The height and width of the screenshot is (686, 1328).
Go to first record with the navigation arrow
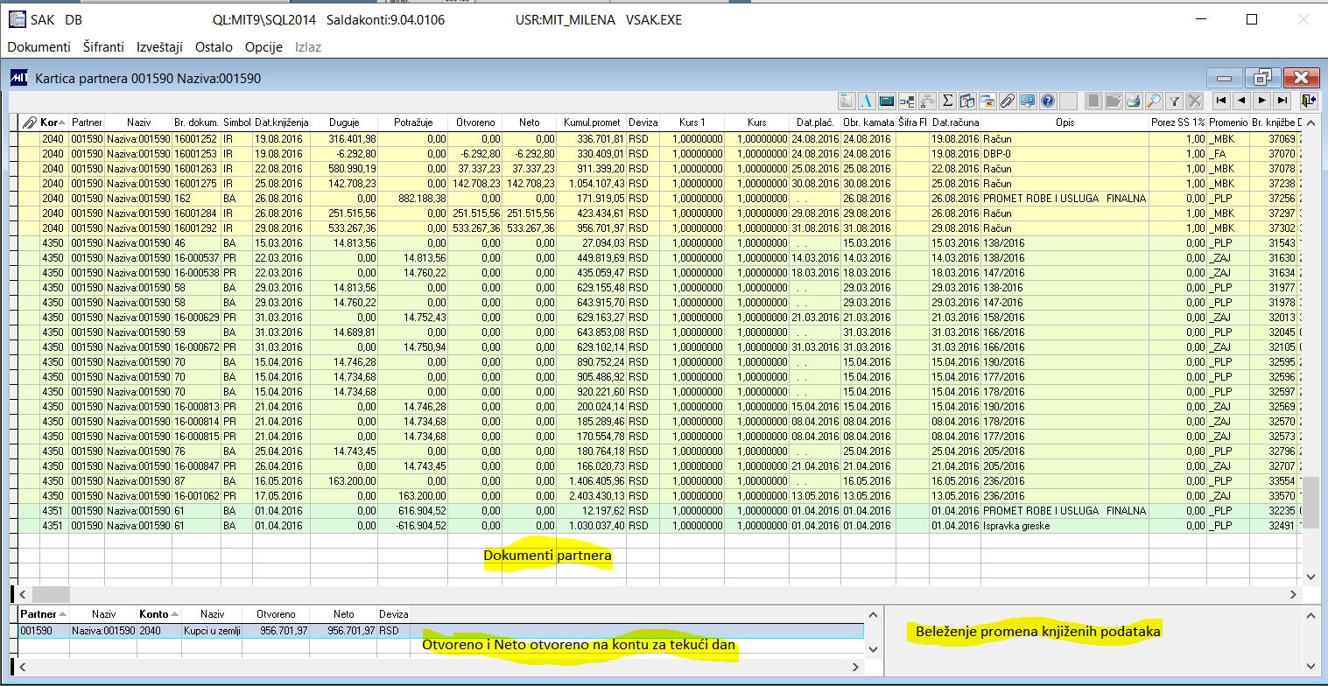click(1221, 101)
